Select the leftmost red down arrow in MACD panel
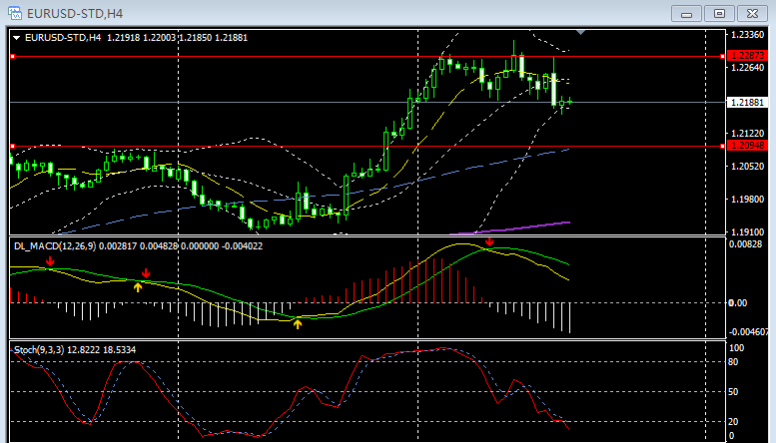The width and height of the screenshot is (776, 443). (x=50, y=261)
